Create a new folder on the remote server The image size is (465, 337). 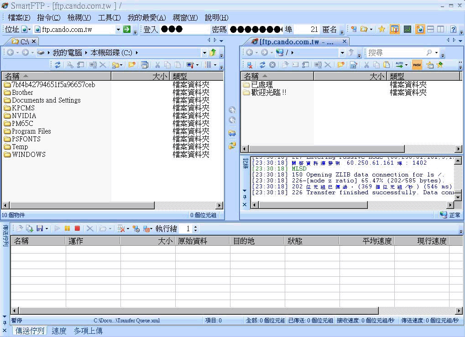click(x=341, y=65)
